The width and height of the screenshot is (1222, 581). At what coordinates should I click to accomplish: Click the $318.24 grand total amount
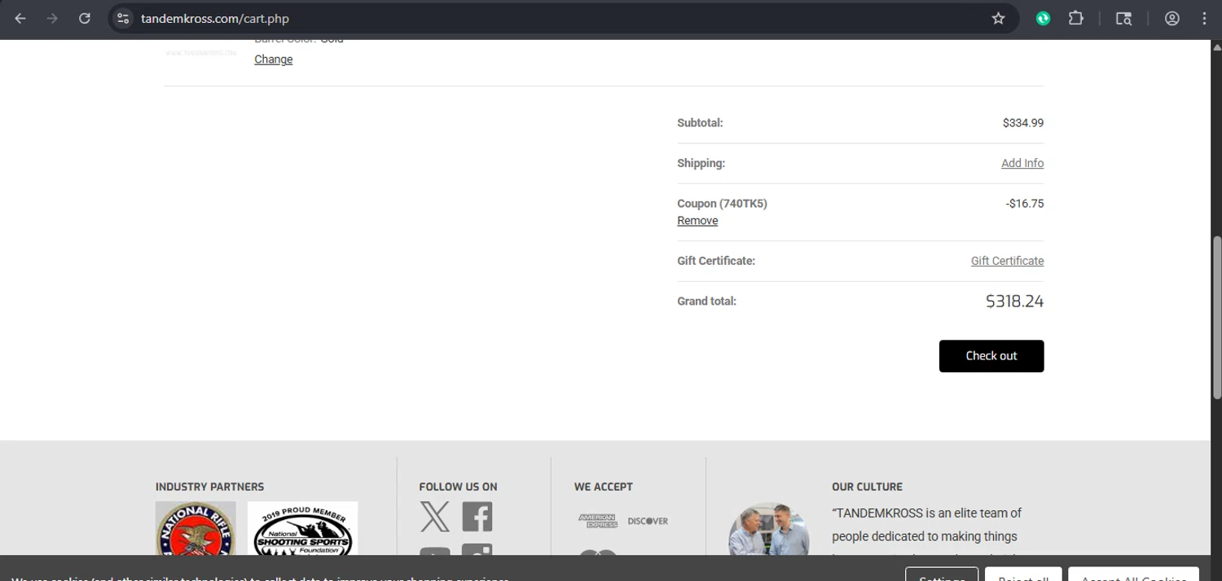1014,302
